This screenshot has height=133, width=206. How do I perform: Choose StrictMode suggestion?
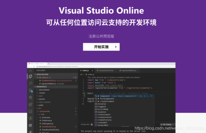pyautogui.click(x=124, y=109)
